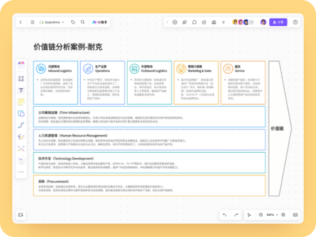Click the purple 分享 share button

click(278, 22)
